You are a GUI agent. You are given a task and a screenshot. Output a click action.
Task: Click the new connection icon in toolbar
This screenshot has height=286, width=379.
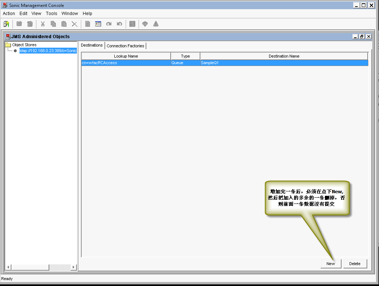[x=6, y=24]
